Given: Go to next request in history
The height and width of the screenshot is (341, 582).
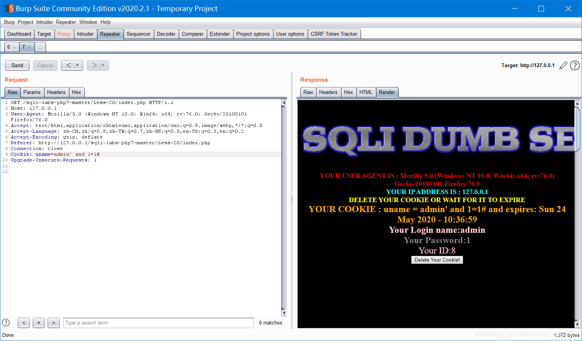Looking at the screenshot, I should [94, 65].
